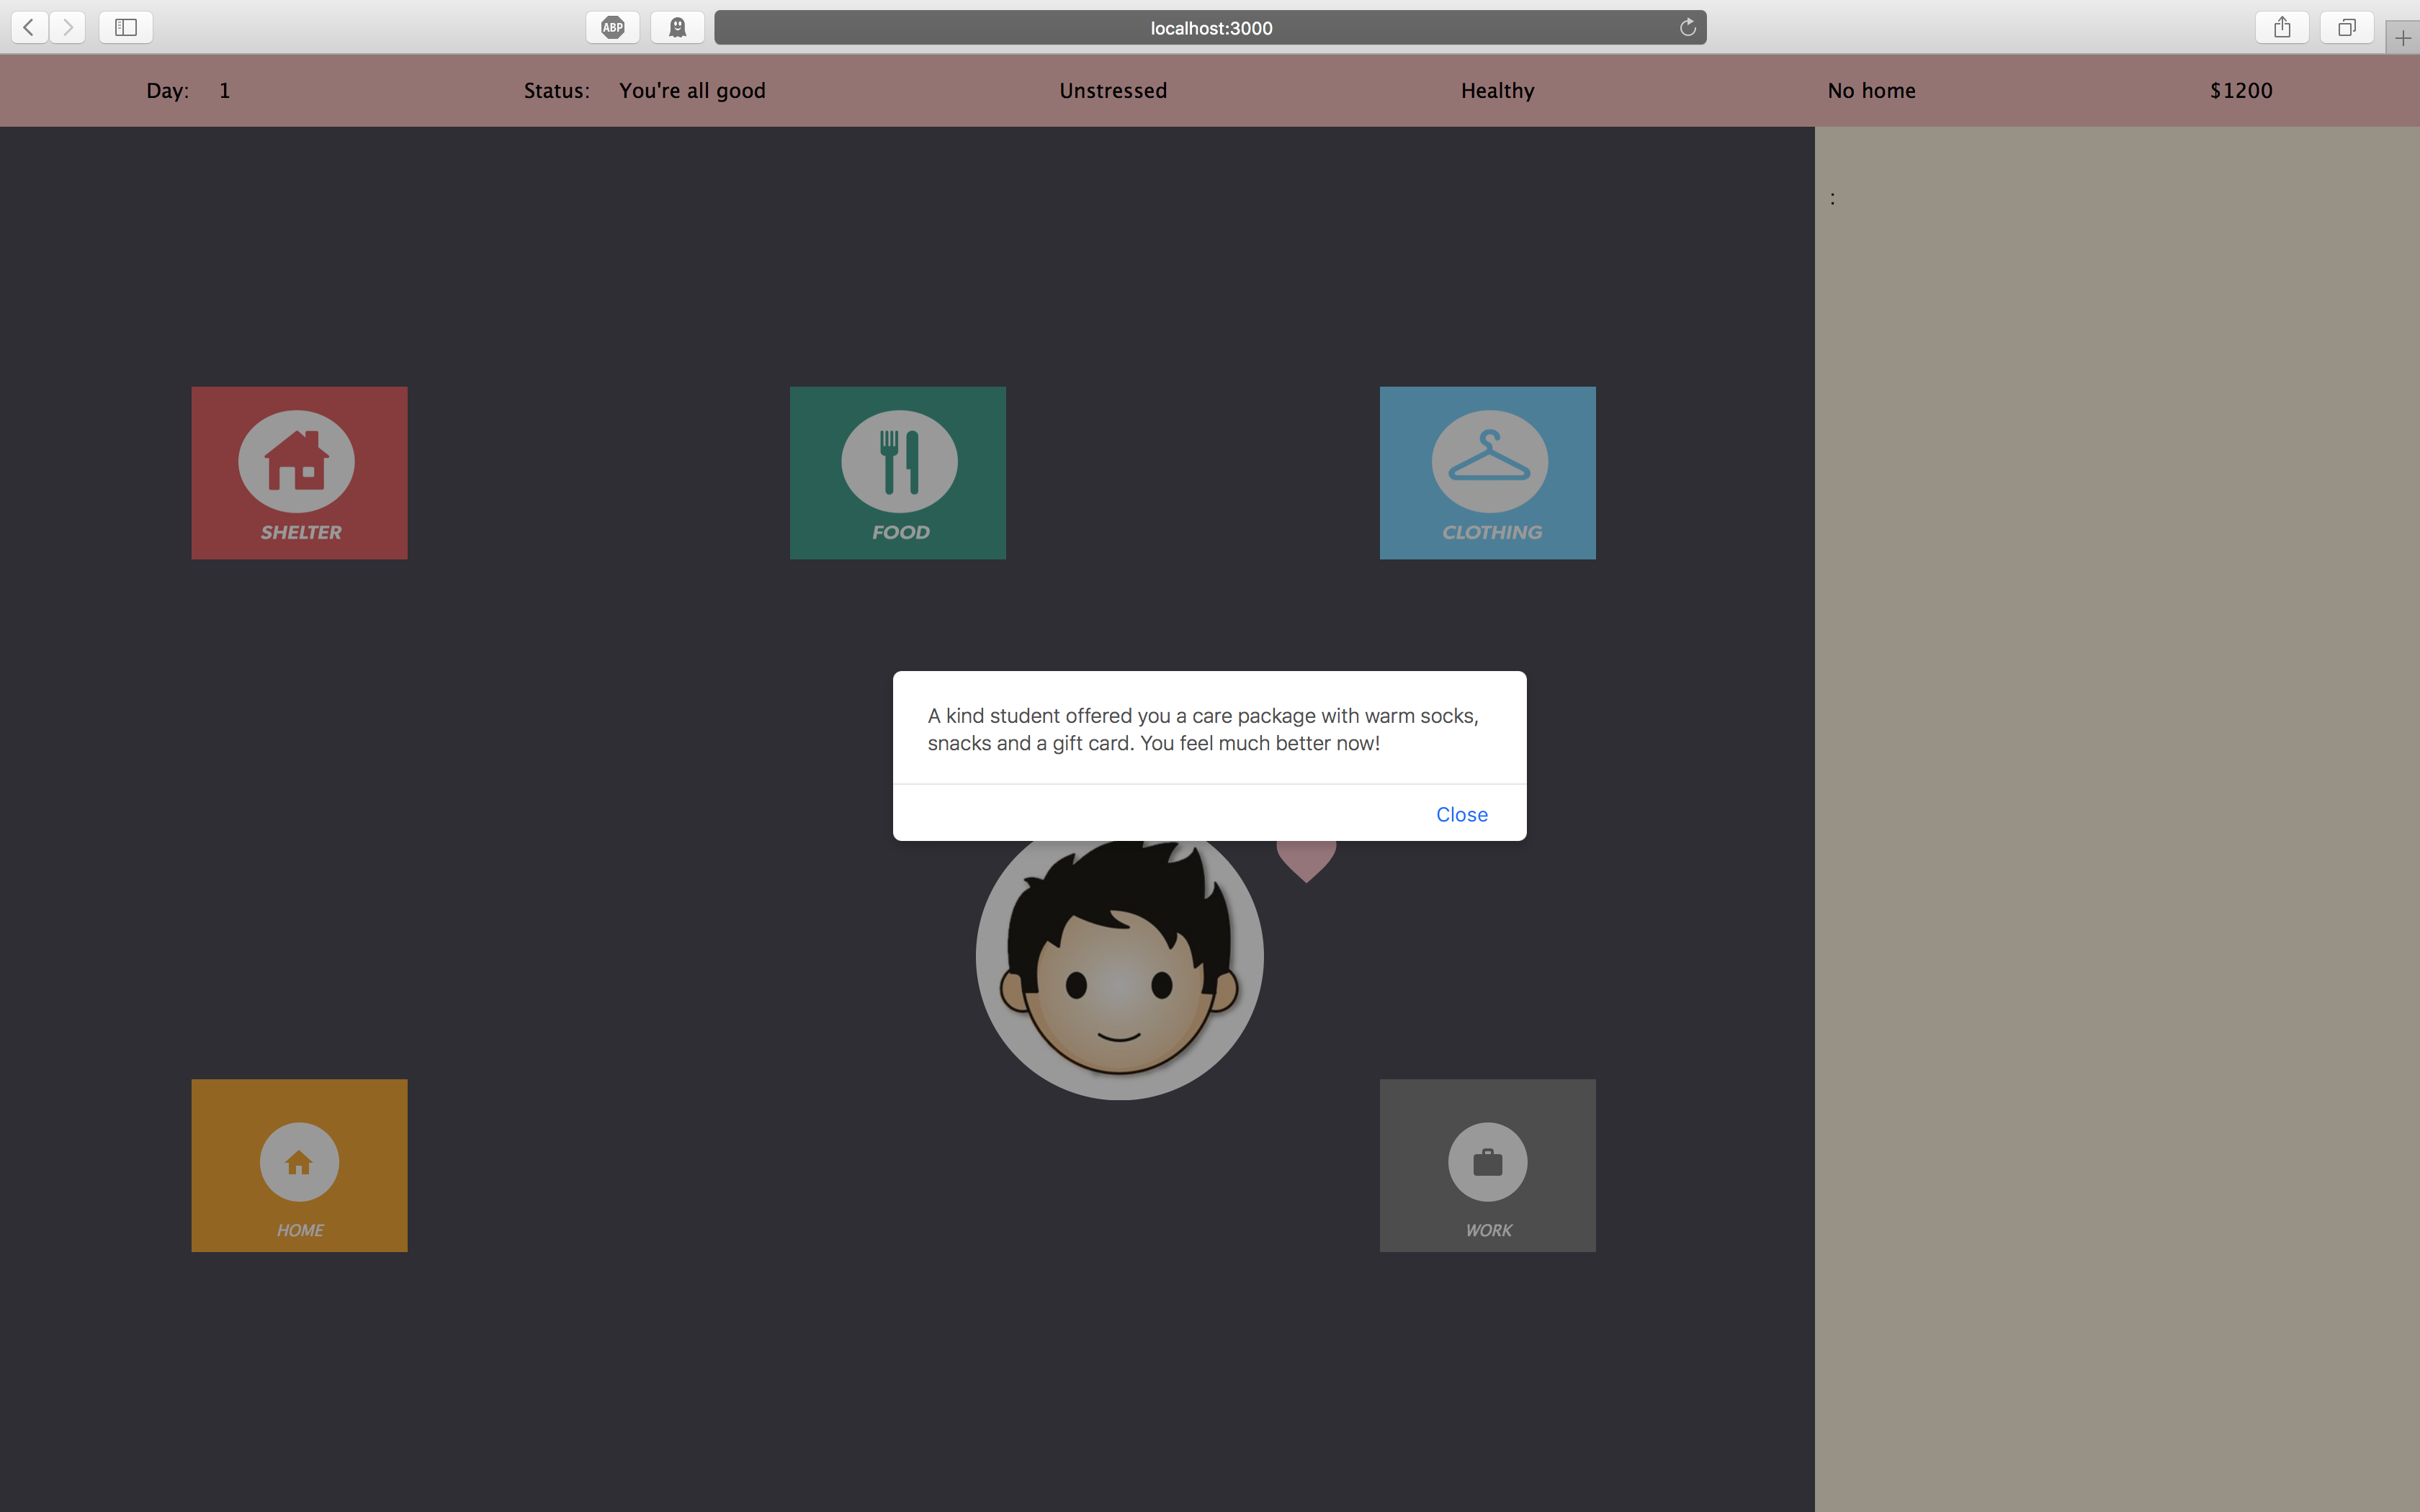The image size is (2420, 1512).
Task: Click the browser forward arrow
Action: (x=67, y=27)
